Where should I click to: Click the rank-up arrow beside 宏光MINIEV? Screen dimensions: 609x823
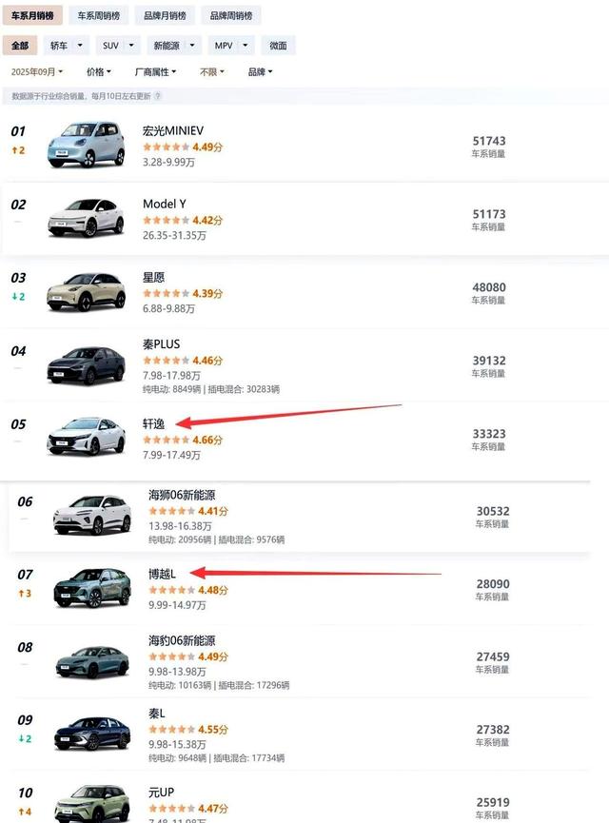(x=18, y=150)
